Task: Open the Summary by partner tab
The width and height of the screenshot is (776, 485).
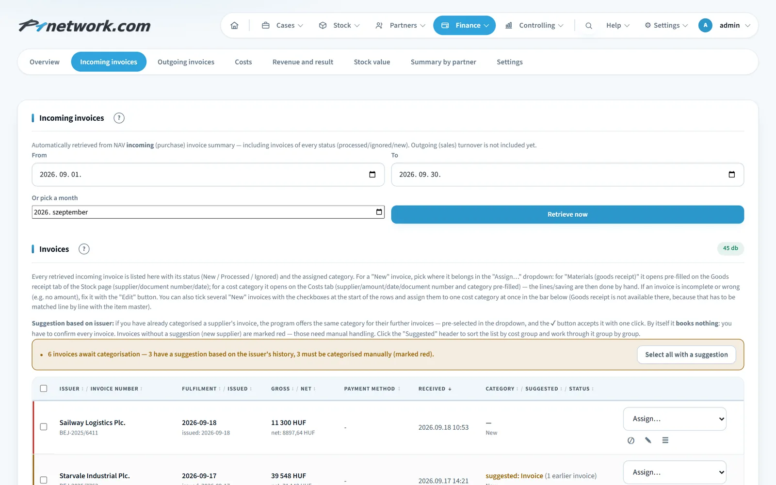Action: tap(443, 62)
